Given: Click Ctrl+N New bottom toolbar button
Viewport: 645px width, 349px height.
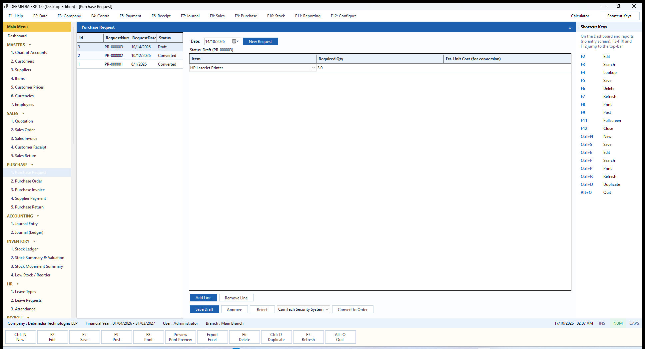Looking at the screenshot, I should [20, 337].
